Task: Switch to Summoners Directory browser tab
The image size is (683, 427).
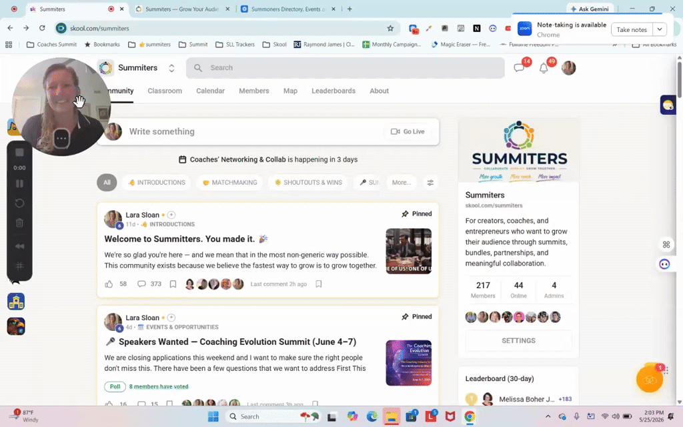Action: [x=287, y=9]
